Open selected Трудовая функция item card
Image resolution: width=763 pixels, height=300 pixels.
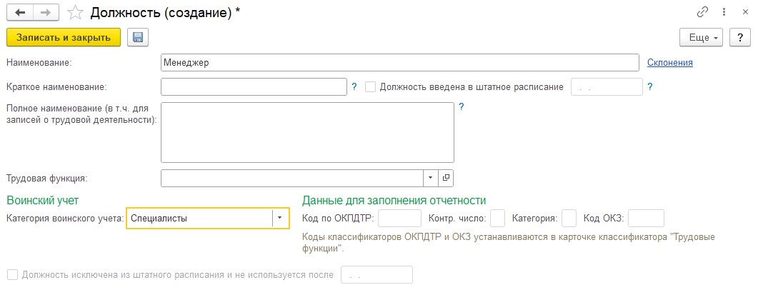[x=446, y=178]
